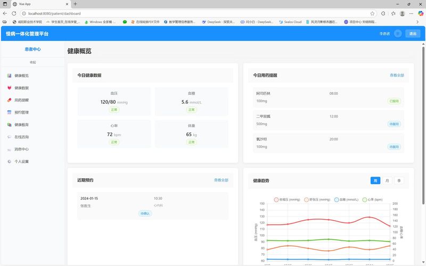
Task: Open 消息中心 in the sidebar
Action: [x=21, y=149]
